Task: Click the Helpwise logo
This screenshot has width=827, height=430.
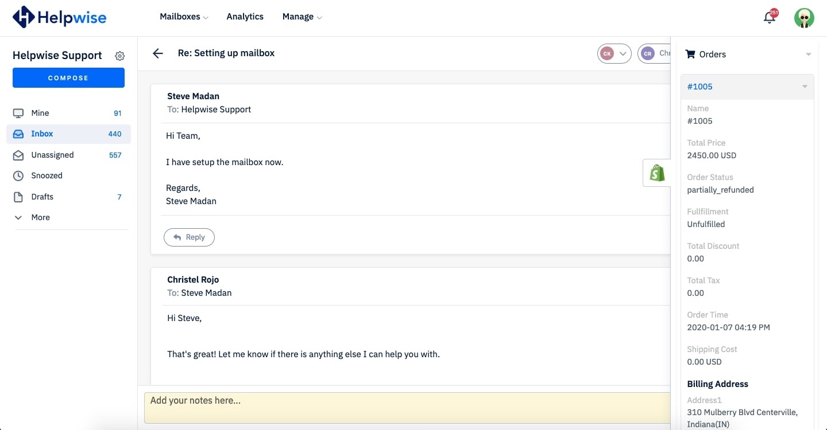Action: [59, 17]
